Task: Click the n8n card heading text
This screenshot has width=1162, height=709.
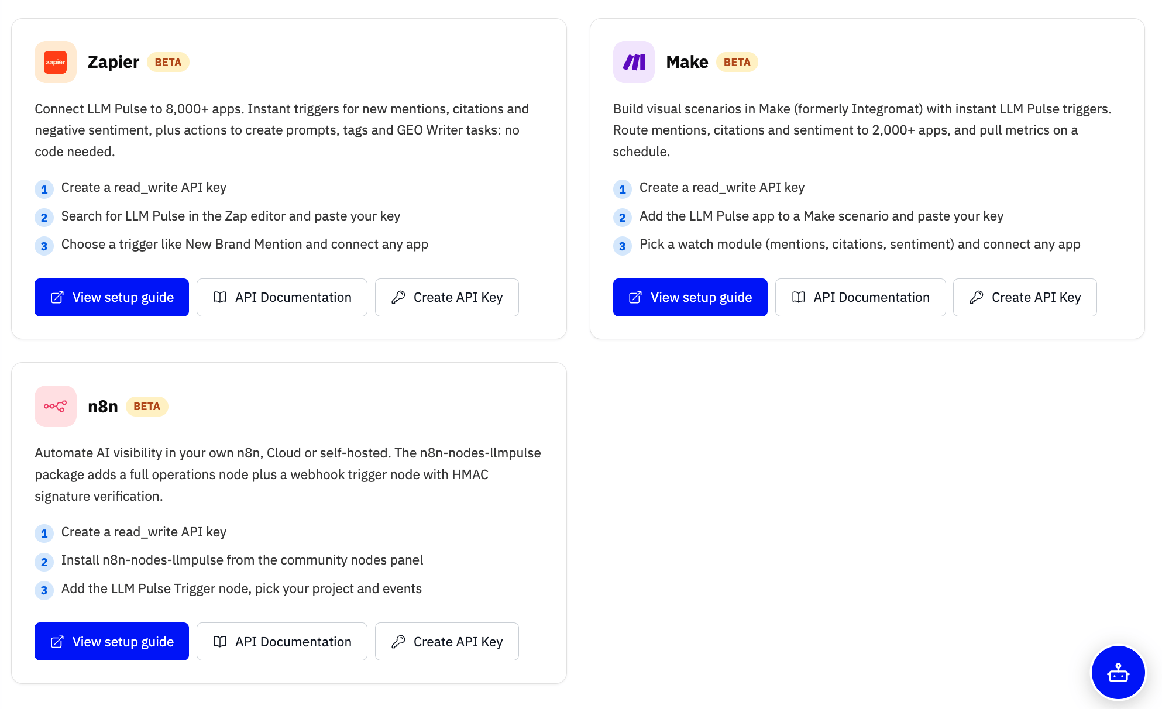Action: click(x=103, y=407)
